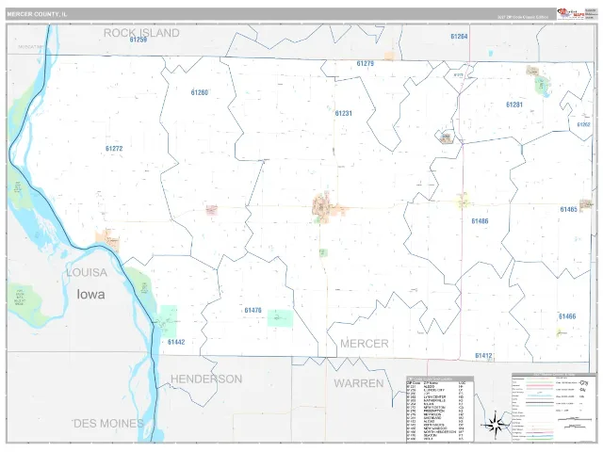Click the DES MOINES county label

pyautogui.click(x=108, y=424)
